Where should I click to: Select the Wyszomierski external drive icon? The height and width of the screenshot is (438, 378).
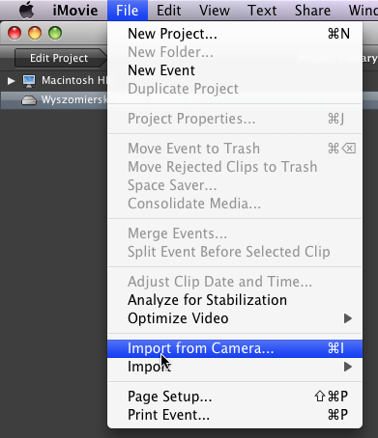point(29,100)
